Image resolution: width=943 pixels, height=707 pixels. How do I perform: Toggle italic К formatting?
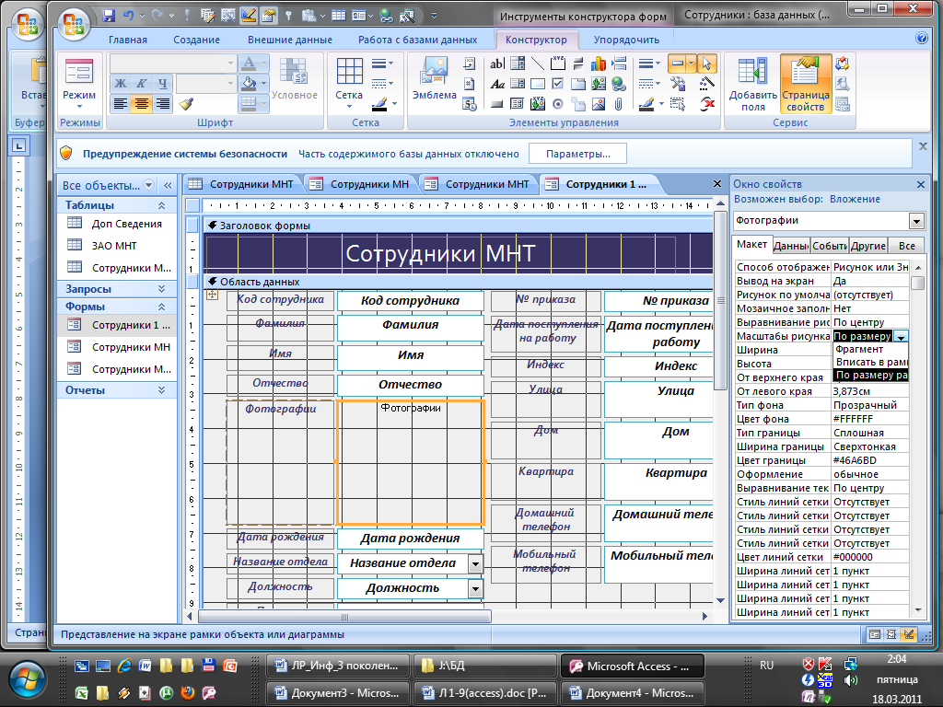tap(141, 84)
